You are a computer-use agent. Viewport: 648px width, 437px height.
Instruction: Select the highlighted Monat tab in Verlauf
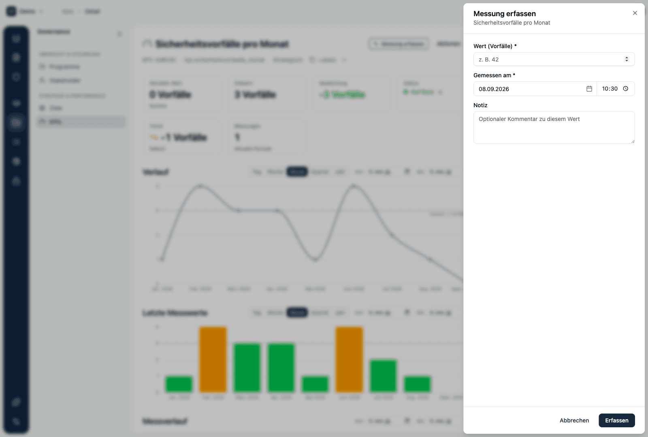(297, 172)
